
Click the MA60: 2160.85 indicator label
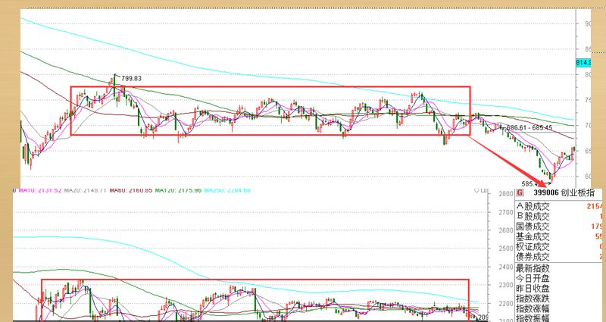coord(130,190)
